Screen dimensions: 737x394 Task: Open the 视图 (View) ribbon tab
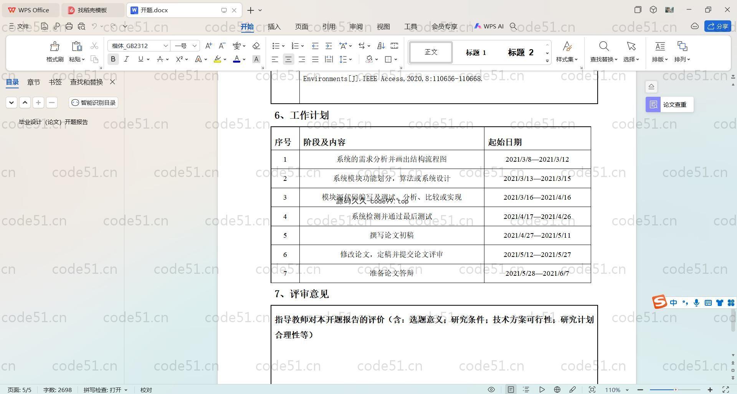[383, 26]
